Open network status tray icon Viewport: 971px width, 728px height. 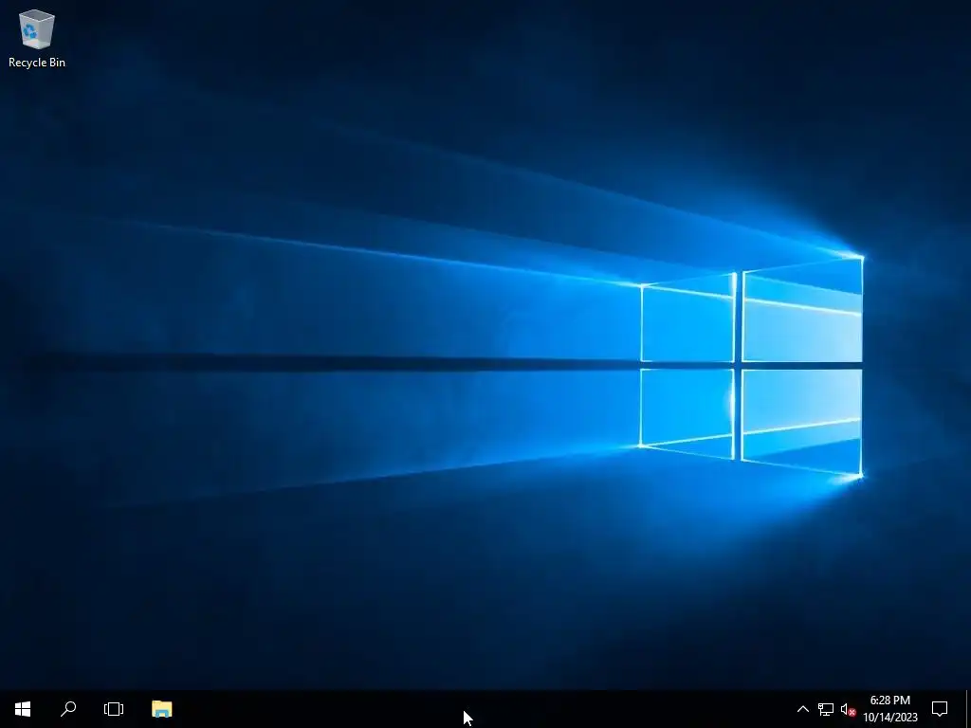826,709
